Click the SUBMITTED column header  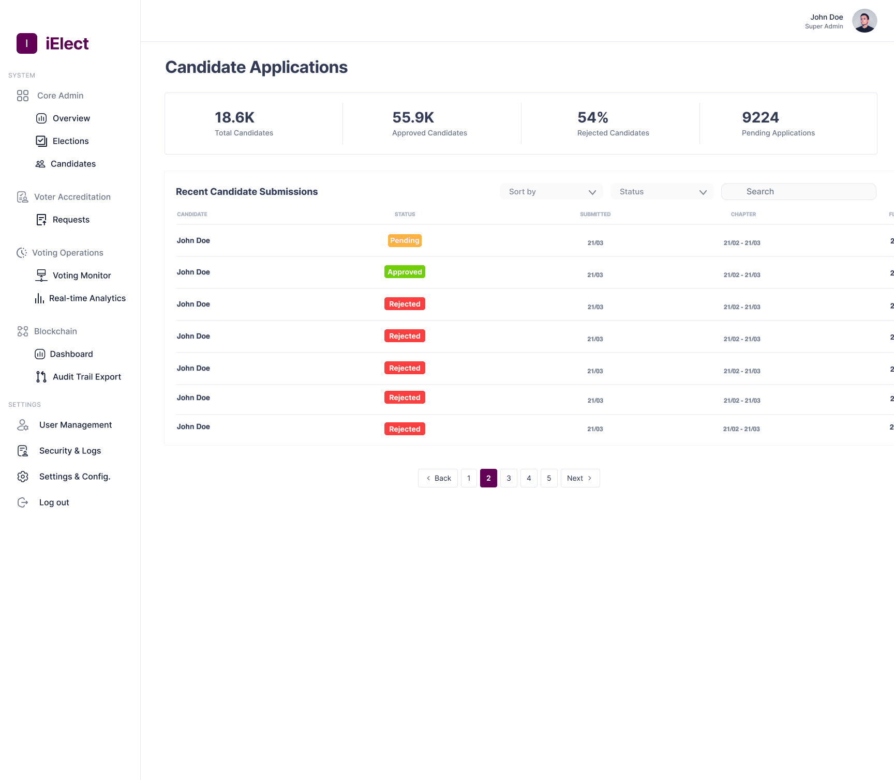tap(595, 214)
